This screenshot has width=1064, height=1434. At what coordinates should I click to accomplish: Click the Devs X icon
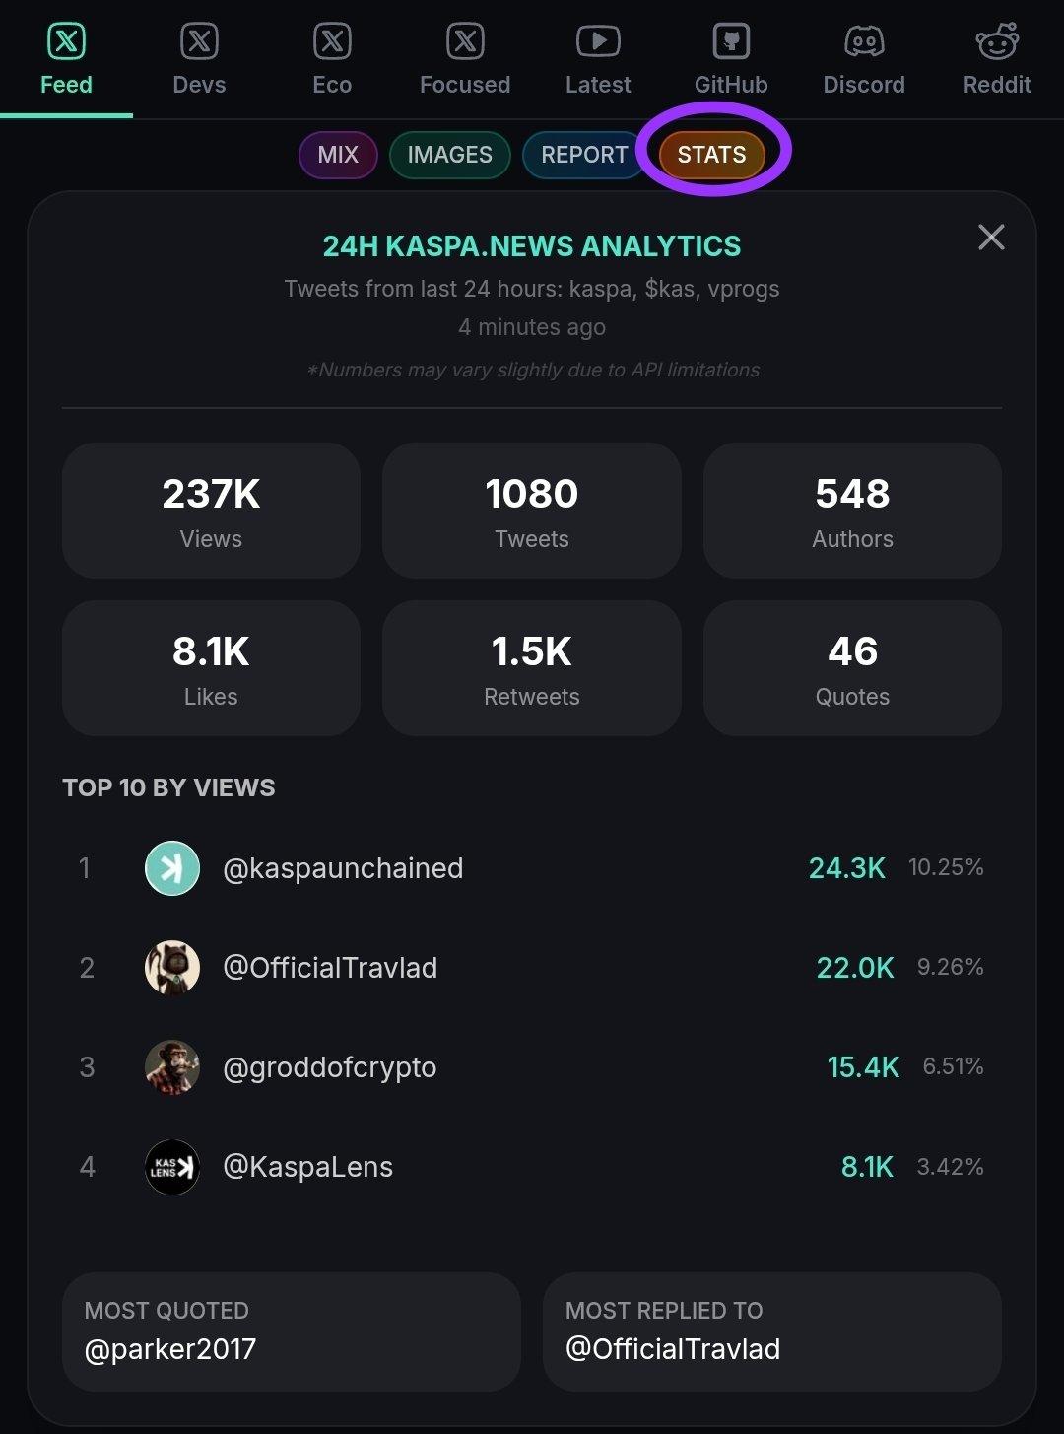[x=199, y=41]
